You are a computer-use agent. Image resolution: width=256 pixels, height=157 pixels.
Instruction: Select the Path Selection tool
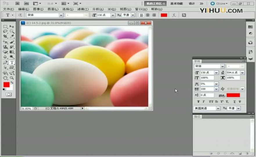pyautogui.click(x=6, y=67)
